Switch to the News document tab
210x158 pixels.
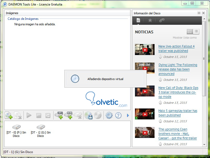[138, 20]
